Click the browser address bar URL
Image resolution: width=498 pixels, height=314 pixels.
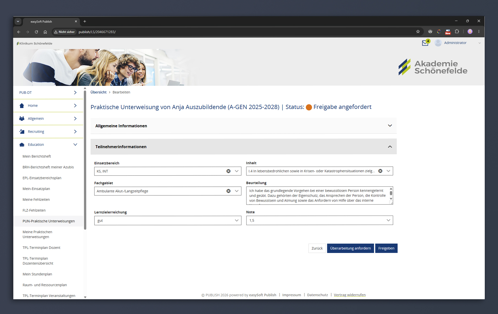pyautogui.click(x=97, y=32)
